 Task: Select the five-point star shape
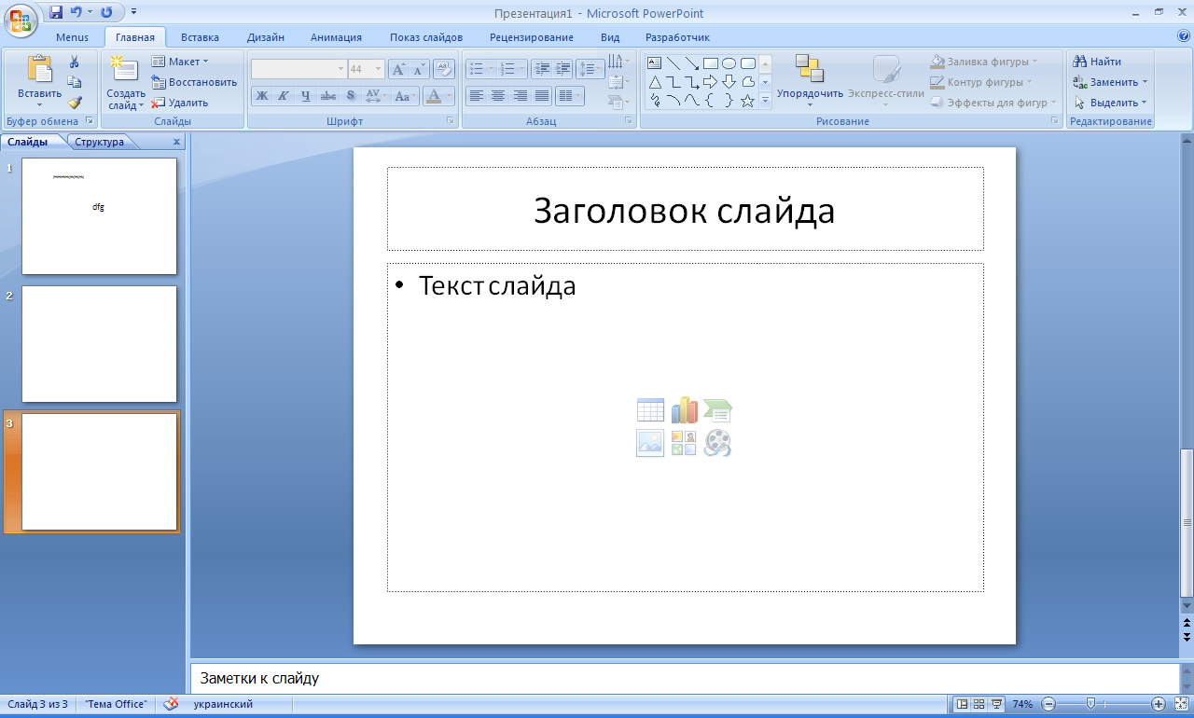click(x=747, y=101)
